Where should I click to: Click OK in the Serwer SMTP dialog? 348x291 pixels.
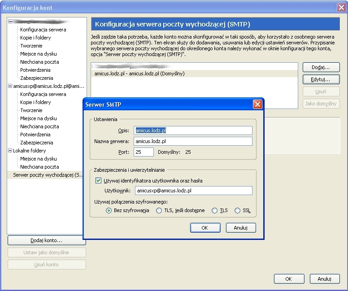pos(204,228)
